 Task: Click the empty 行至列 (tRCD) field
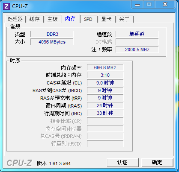point(105,144)
